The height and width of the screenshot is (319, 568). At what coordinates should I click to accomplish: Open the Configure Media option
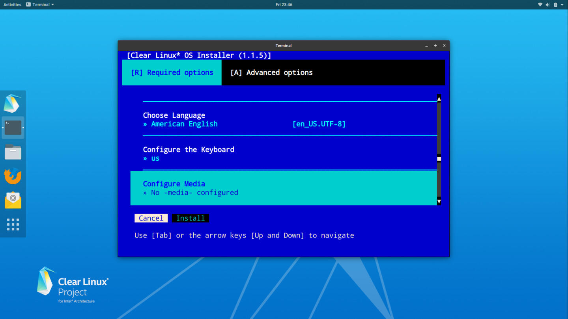[284, 188]
